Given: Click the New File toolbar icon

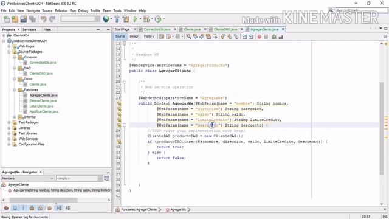Looking at the screenshot, I should pyautogui.click(x=7, y=19).
